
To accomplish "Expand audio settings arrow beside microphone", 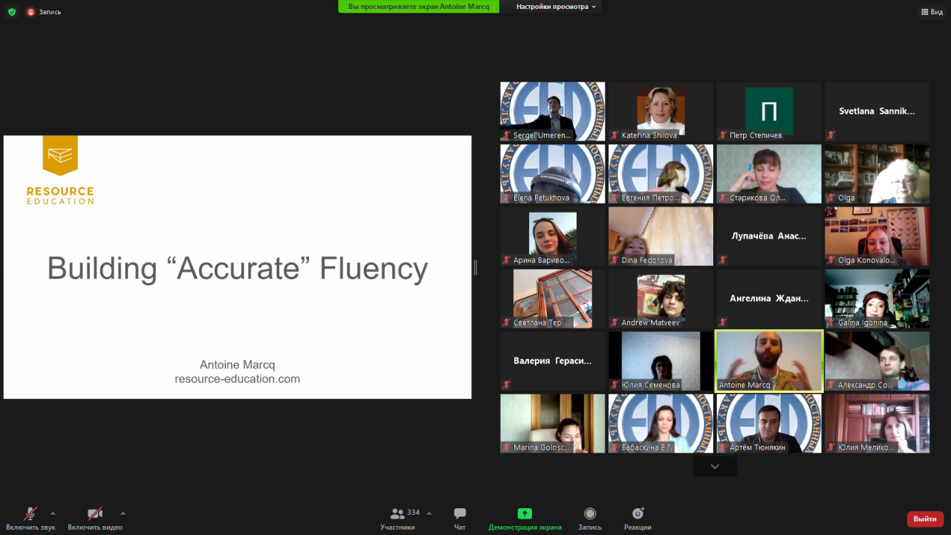I will (53, 513).
